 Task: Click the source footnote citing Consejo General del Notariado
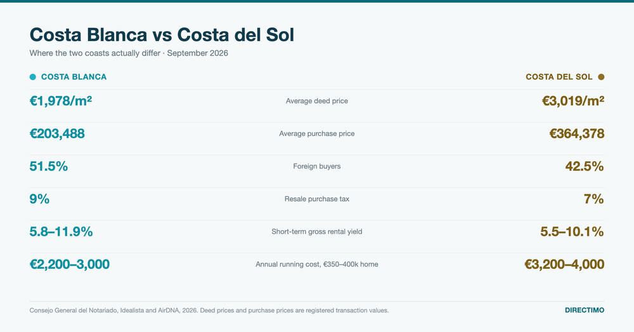tap(209, 310)
